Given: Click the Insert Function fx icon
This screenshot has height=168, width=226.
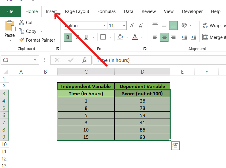Looking at the screenshot, I should point(84,60).
